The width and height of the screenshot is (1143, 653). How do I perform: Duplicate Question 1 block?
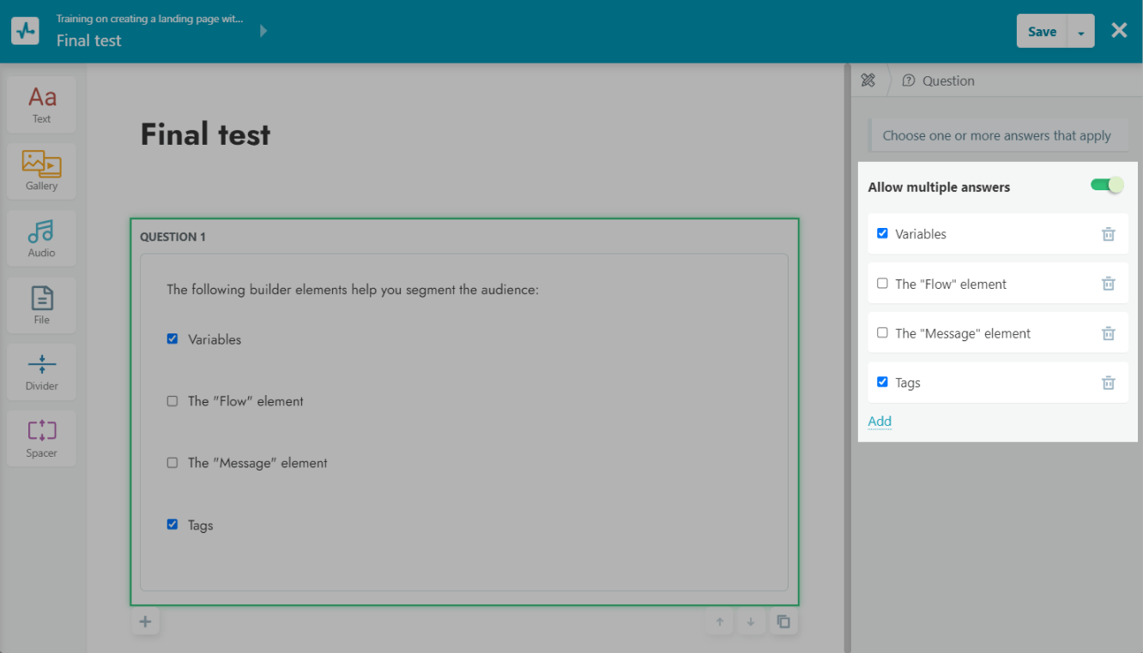783,622
